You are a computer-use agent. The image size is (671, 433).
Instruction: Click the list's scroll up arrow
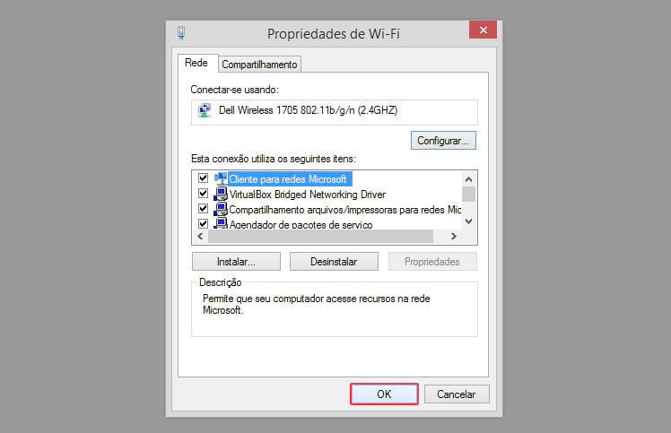click(468, 179)
